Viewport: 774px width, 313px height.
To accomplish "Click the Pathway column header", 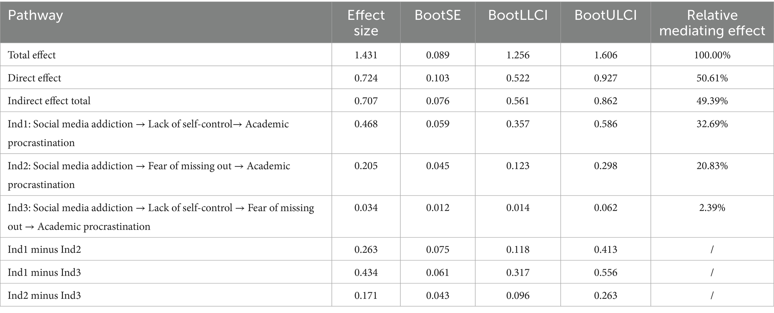I will [x=36, y=16].
